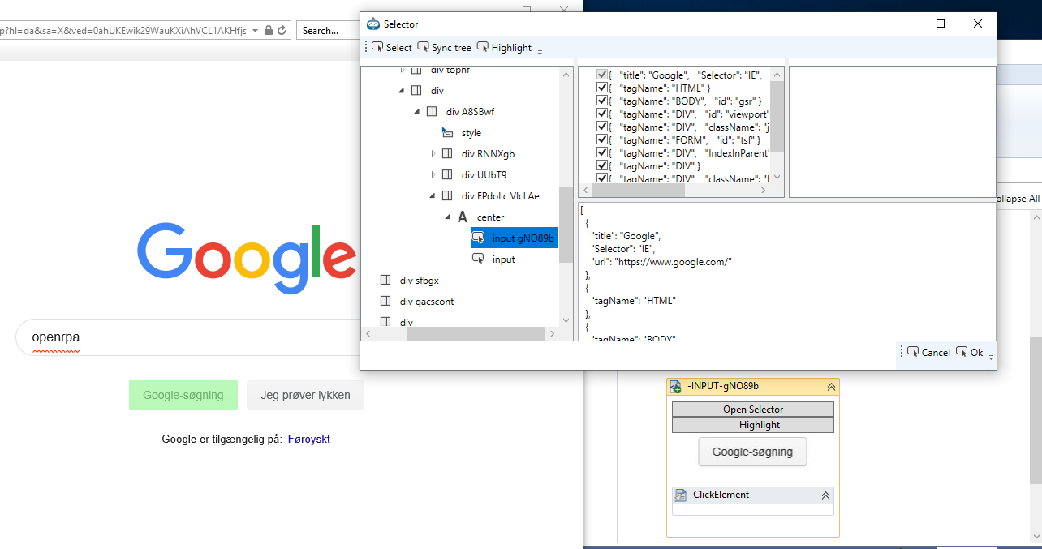Click the browser refresh icon

pyautogui.click(x=282, y=31)
